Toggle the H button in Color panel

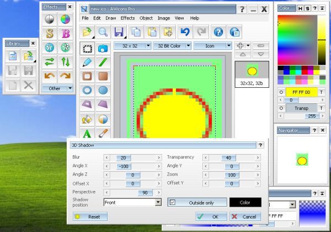[300, 8]
